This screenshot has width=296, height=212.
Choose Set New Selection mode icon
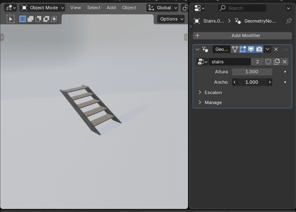click(22, 19)
